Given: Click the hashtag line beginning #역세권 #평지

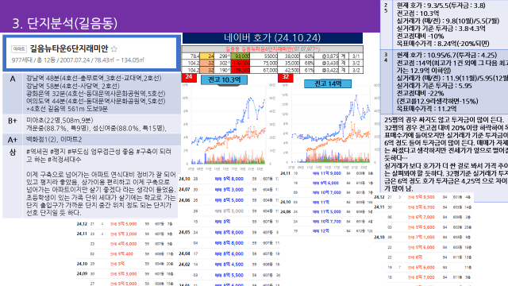Looking at the screenshot, I should pyautogui.click(x=98, y=152).
